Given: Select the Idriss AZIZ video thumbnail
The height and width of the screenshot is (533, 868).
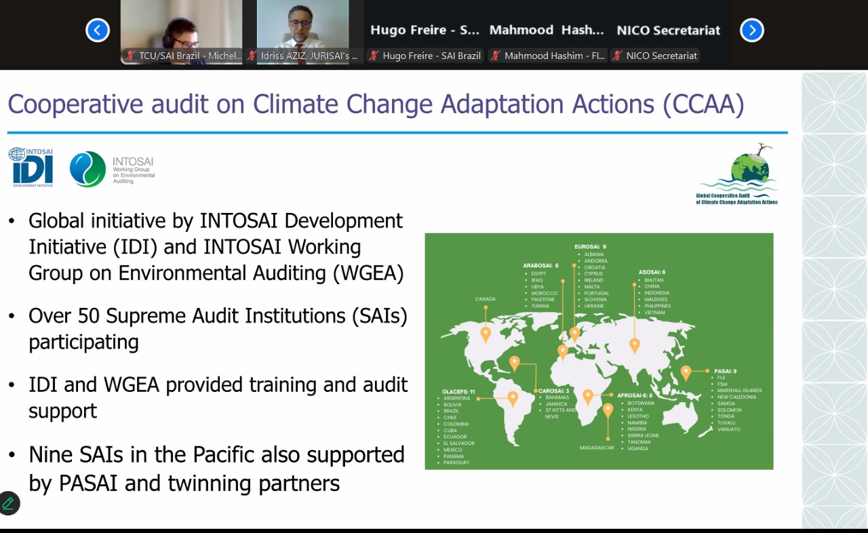Looking at the screenshot, I should coord(302,27).
